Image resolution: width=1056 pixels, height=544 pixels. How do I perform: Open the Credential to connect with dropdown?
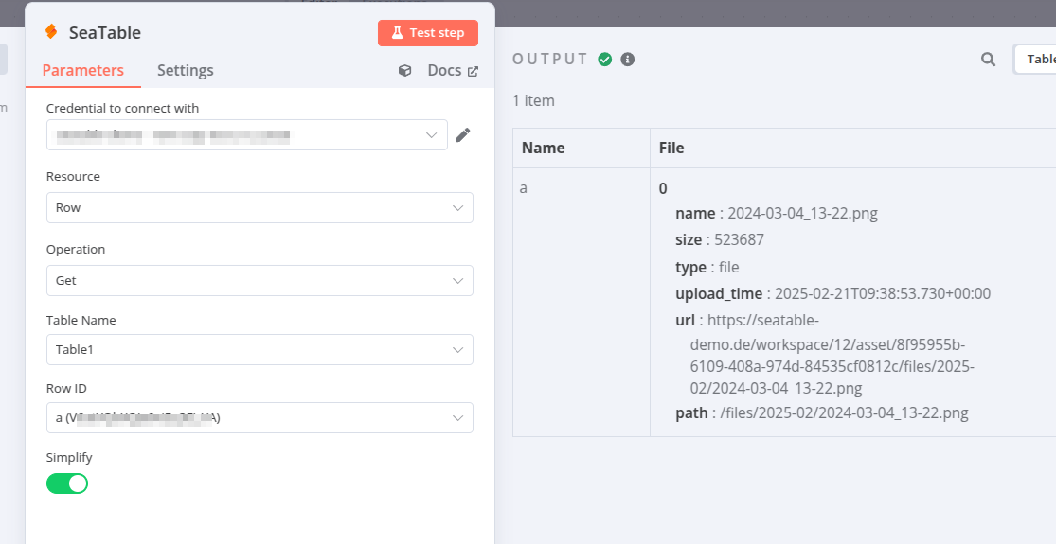pos(246,135)
